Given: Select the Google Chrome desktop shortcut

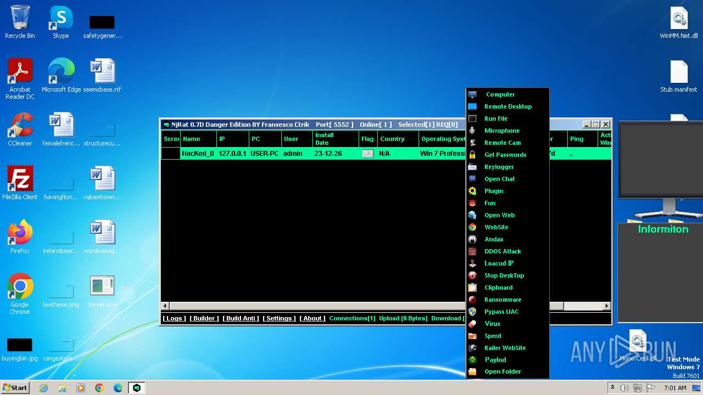Looking at the screenshot, I should (20, 294).
